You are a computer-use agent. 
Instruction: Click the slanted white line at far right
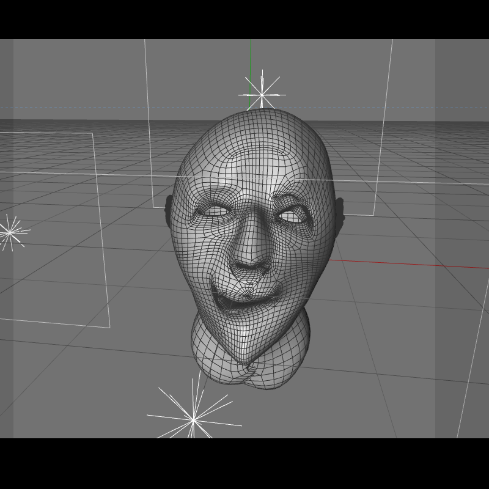[x=472, y=359]
